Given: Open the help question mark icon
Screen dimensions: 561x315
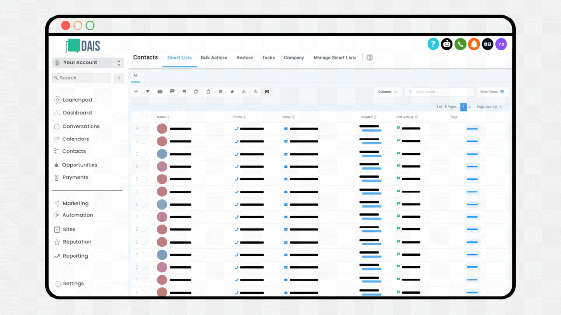Looking at the screenshot, I should pyautogui.click(x=433, y=44).
